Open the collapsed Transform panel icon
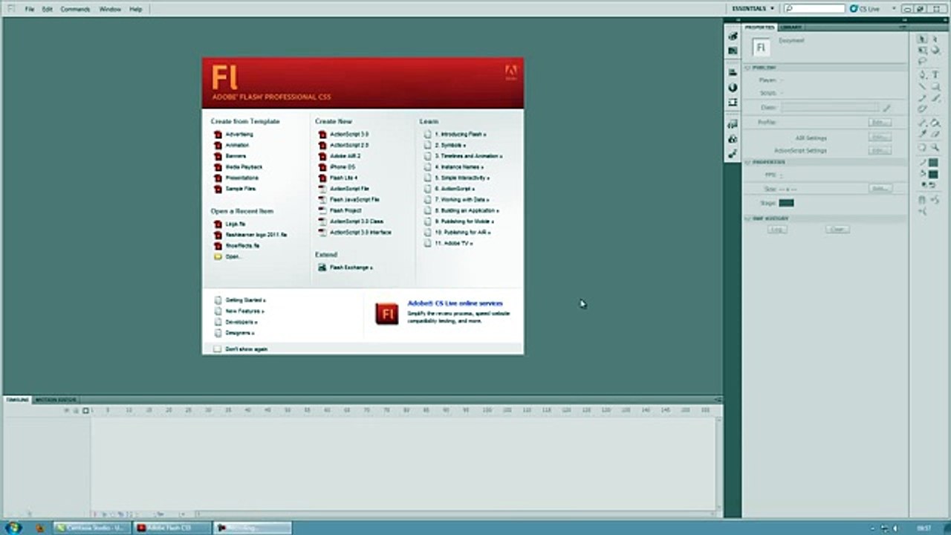The height and width of the screenshot is (535, 951). click(x=733, y=102)
